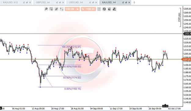
Task: Click the 04 Sep 09:00 date label
Action: [97, 109]
